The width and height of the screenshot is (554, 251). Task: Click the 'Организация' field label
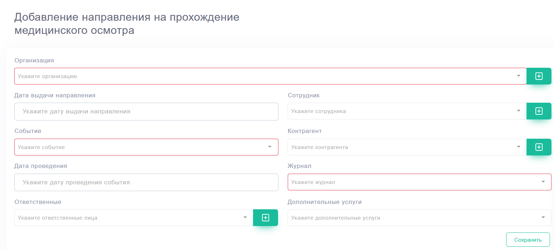tap(34, 60)
